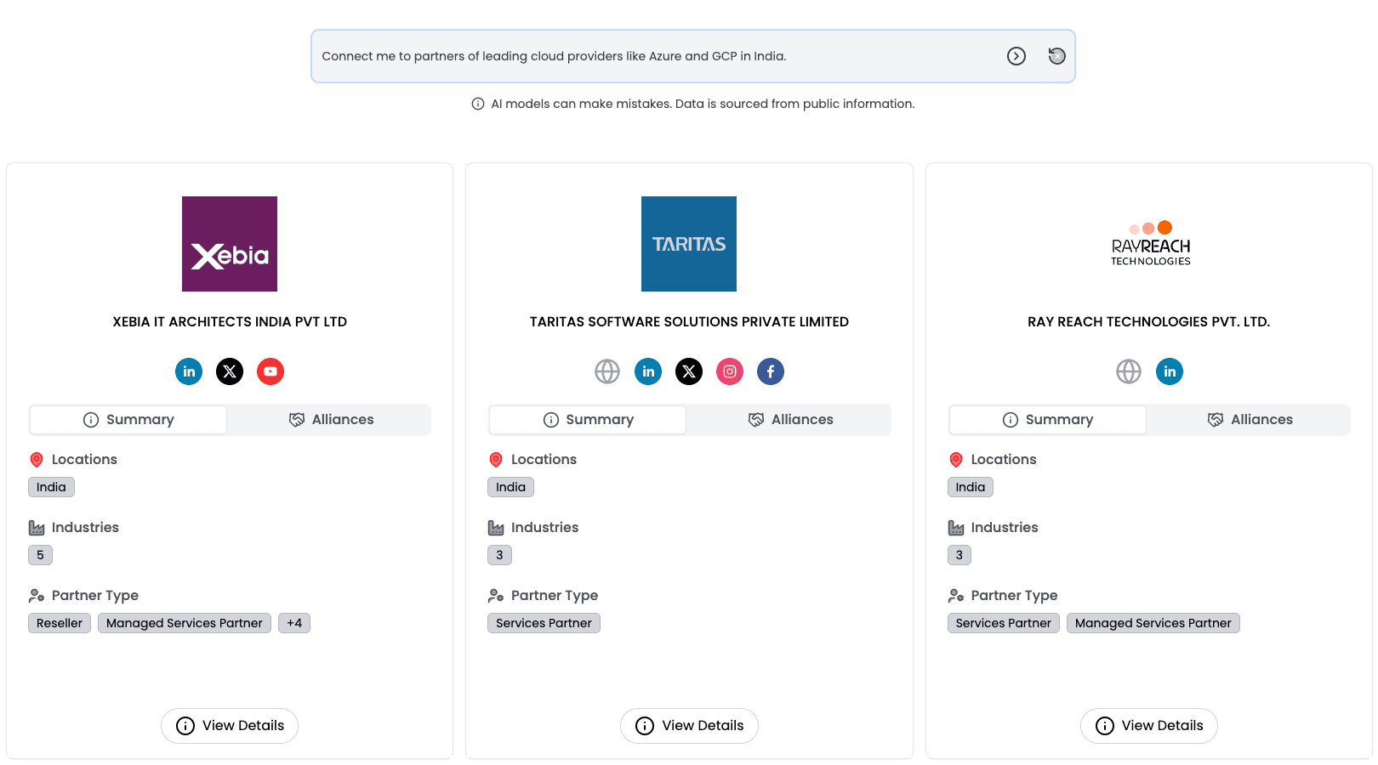
Task: Click India location tag on Taritas card
Action: point(510,487)
